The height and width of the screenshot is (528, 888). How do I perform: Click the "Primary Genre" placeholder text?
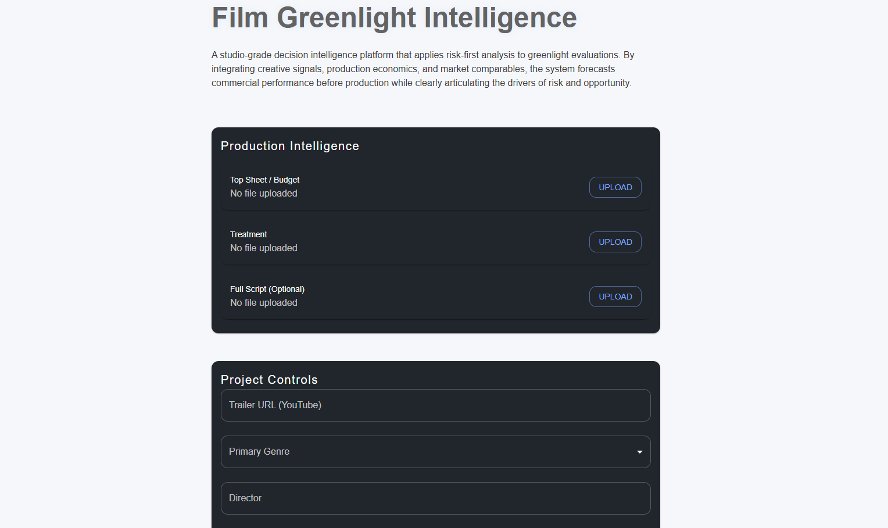(259, 452)
